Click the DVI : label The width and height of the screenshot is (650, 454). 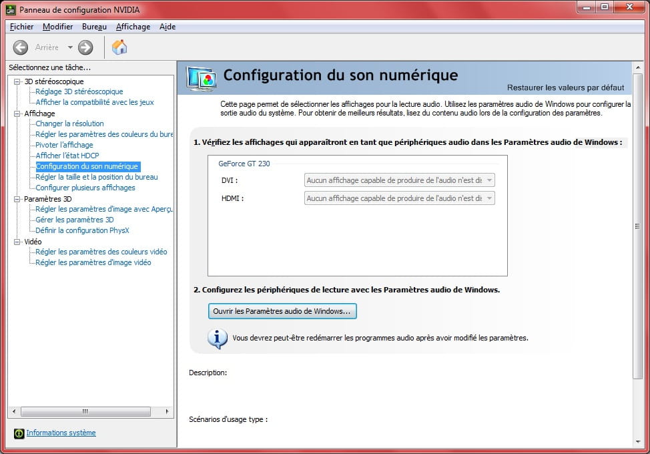(x=230, y=180)
